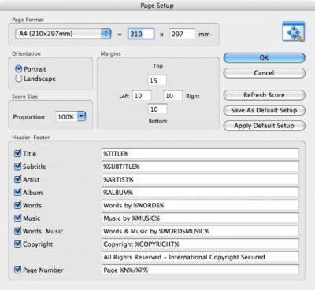Choose Landscape orientation
This screenshot has height=290, width=315.
pos(18,79)
